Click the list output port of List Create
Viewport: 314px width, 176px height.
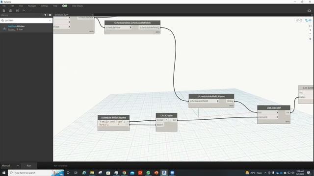pos(175,120)
